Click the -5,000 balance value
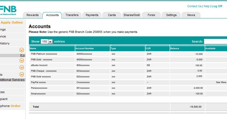 pyautogui.click(x=199, y=59)
